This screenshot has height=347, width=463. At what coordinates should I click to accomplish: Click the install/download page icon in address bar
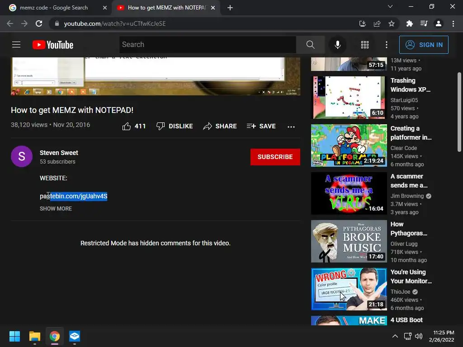363,23
